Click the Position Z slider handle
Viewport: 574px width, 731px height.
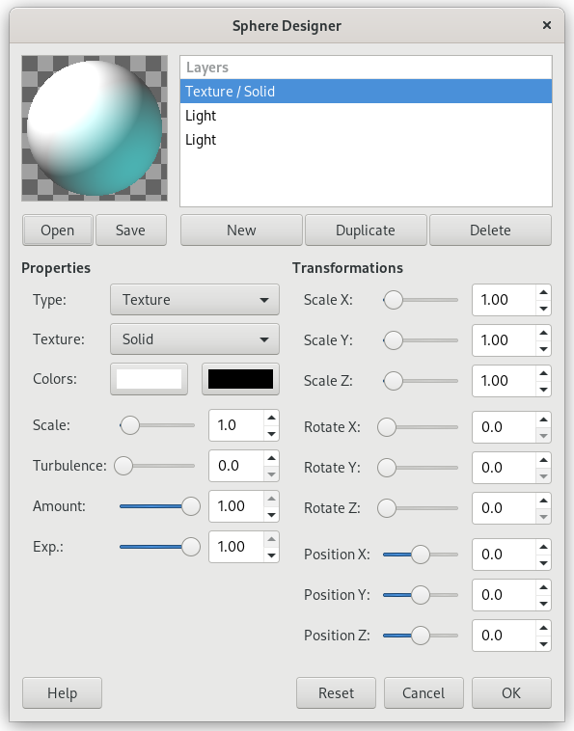[420, 636]
